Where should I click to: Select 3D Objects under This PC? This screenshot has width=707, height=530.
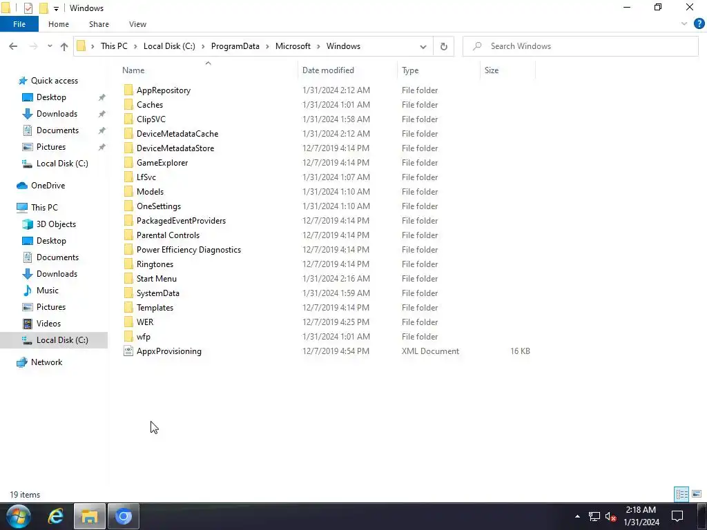pos(55,224)
